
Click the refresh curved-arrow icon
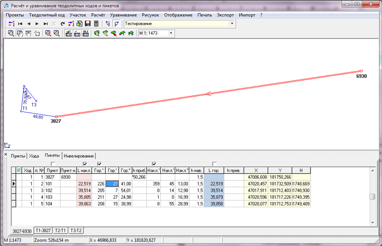pyautogui.click(x=62, y=24)
